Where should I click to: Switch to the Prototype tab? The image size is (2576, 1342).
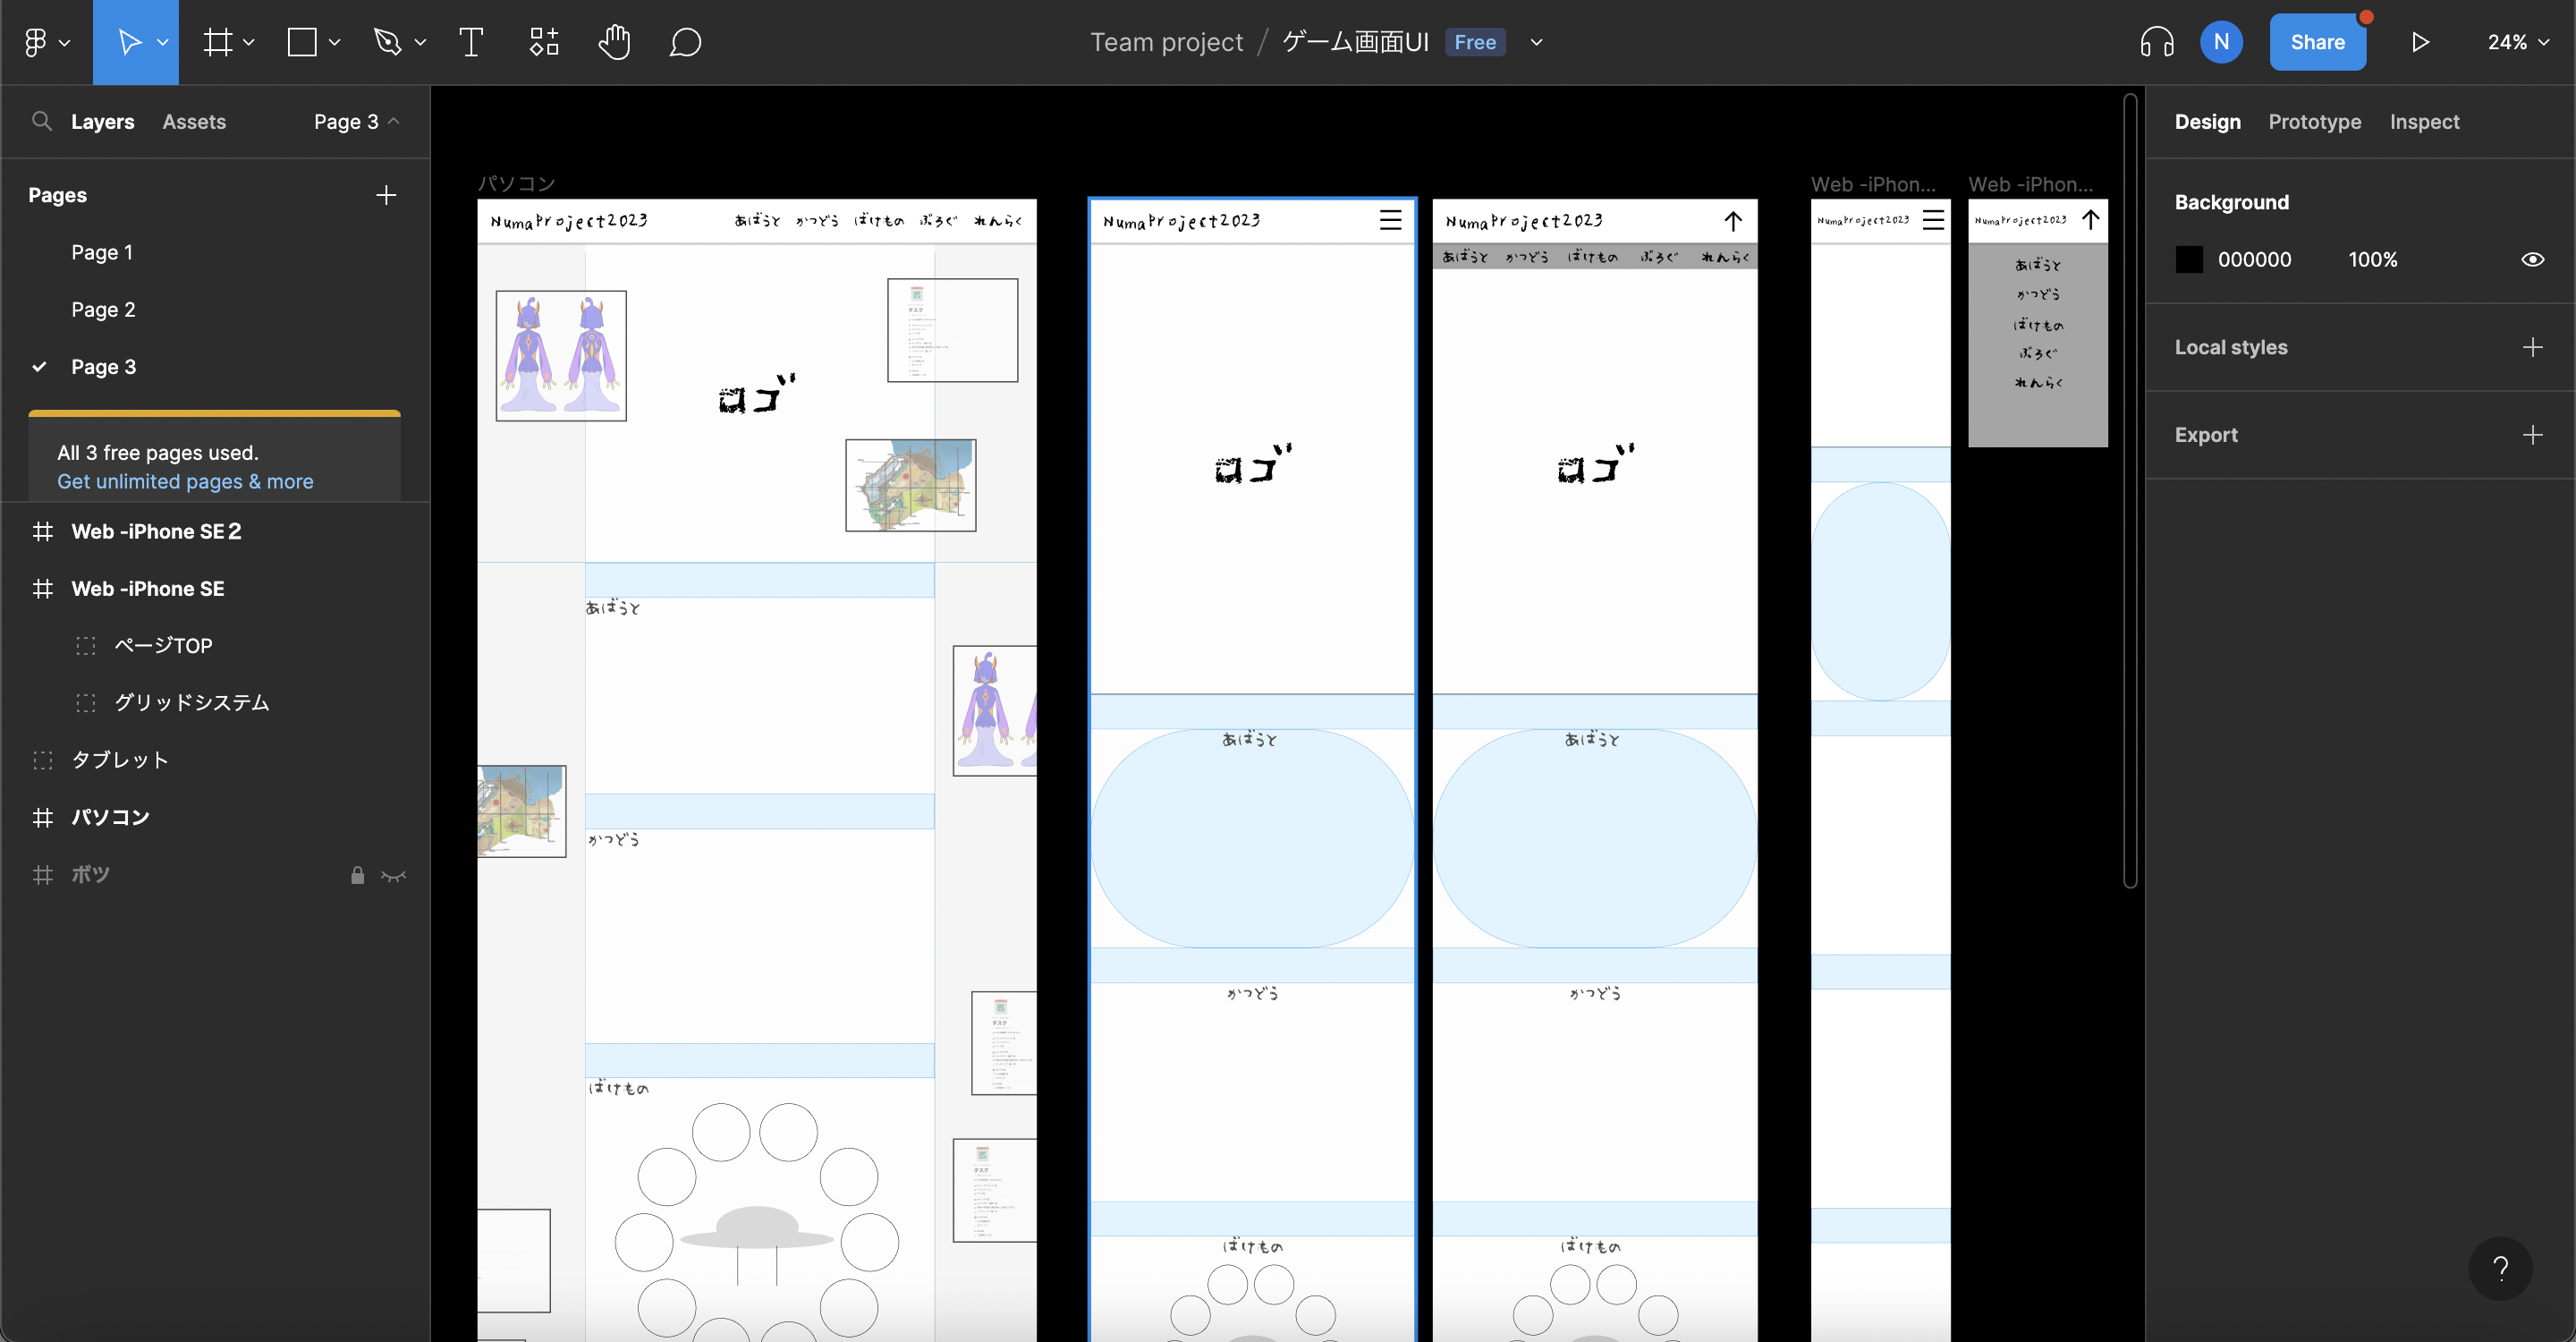click(x=2314, y=122)
